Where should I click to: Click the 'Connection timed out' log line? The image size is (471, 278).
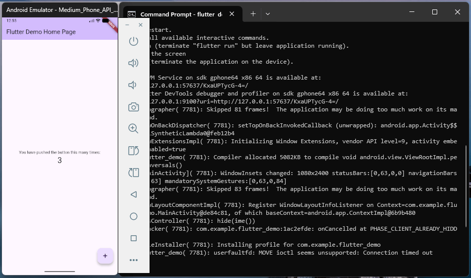(291, 253)
